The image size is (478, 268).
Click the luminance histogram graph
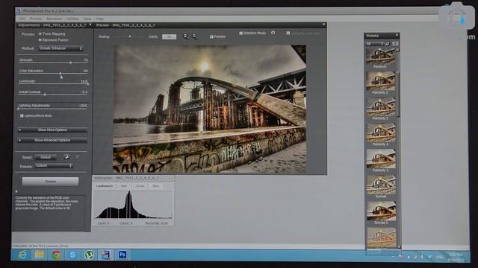pyautogui.click(x=134, y=205)
